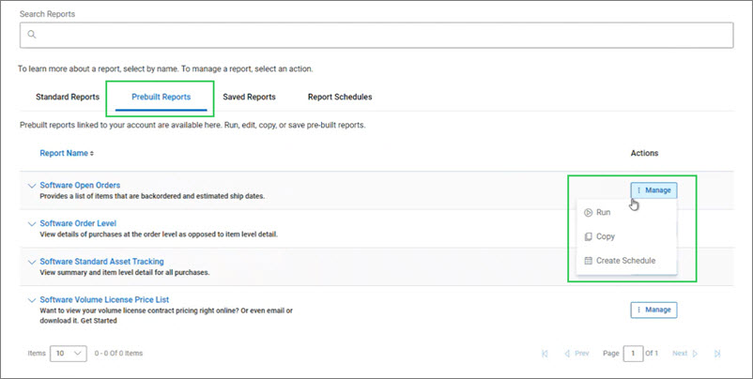Choose Copy from the Manage menu
The height and width of the screenshot is (379, 753).
[626, 236]
